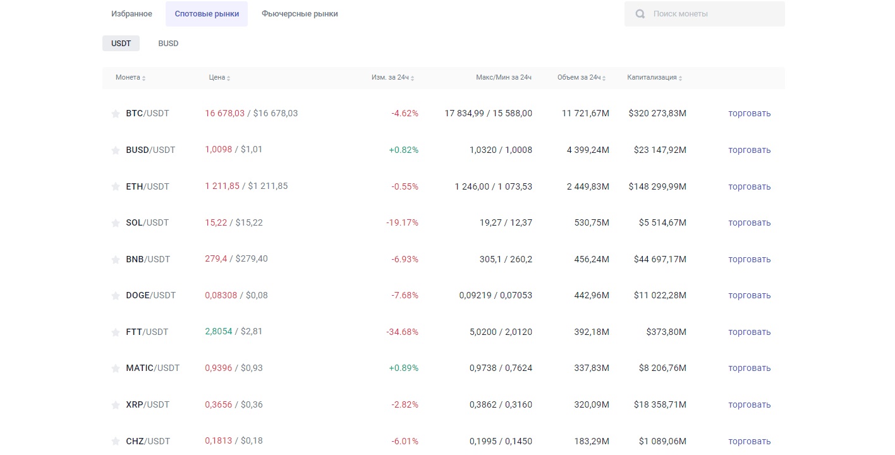Switch to Фьючерсные рынки tab
Screen dimensions: 895x455
pyautogui.click(x=300, y=14)
